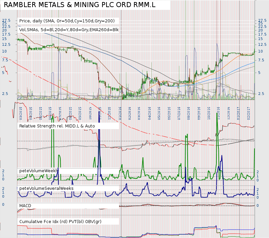Click the 12/2015 date label

coord(110,113)
